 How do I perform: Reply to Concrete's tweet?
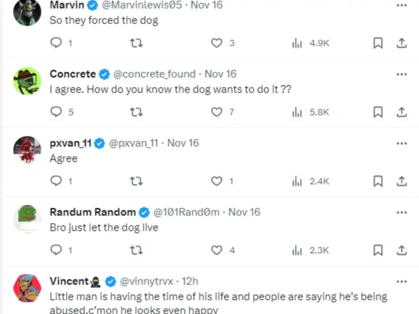(x=56, y=112)
